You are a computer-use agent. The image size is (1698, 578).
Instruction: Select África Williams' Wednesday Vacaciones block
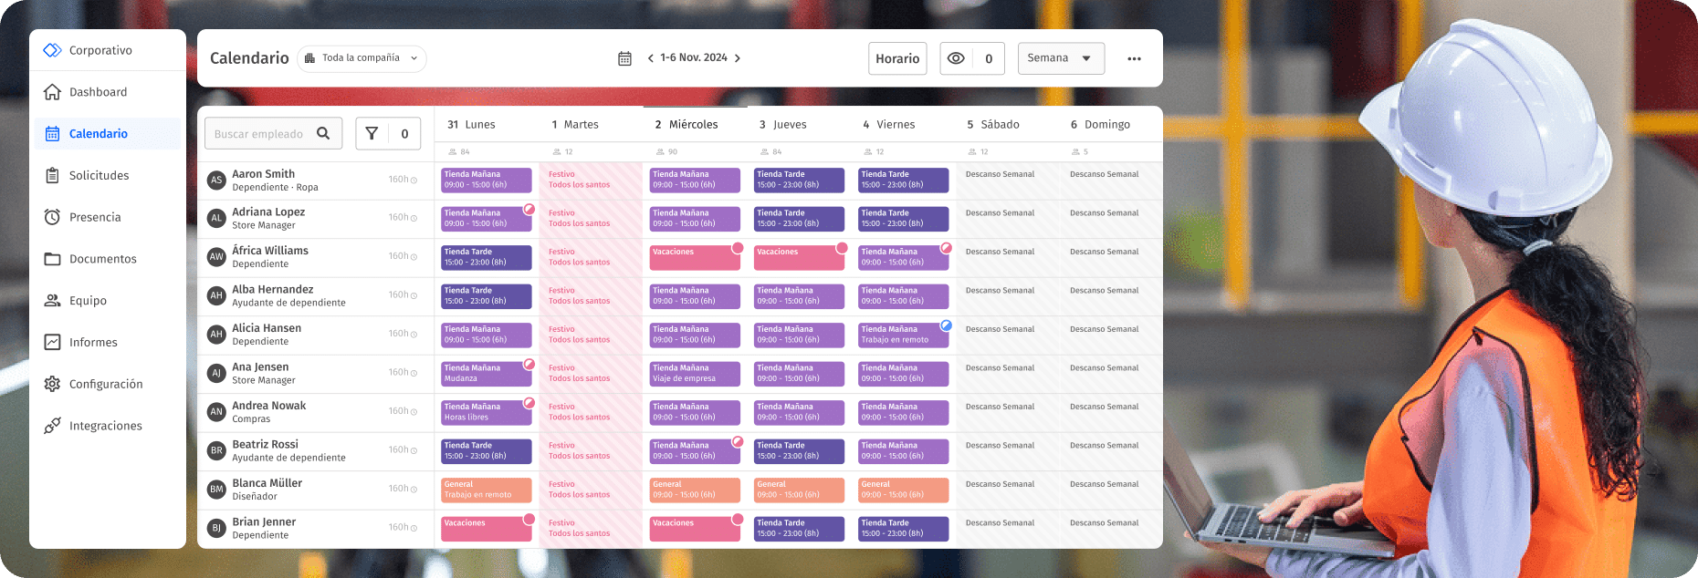click(x=694, y=257)
